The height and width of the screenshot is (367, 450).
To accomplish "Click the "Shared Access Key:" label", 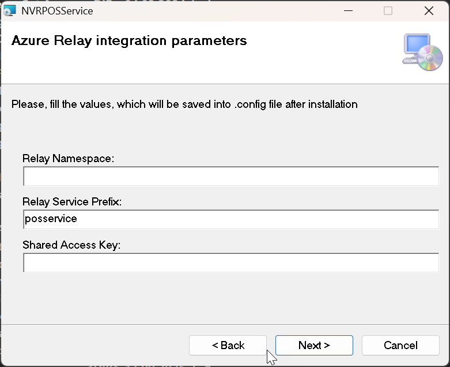I will pos(71,245).
